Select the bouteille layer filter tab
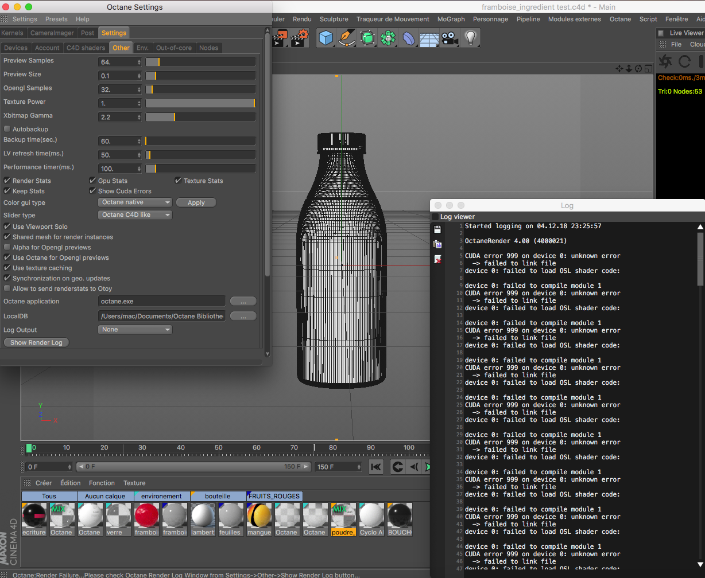The image size is (705, 578). click(x=218, y=496)
